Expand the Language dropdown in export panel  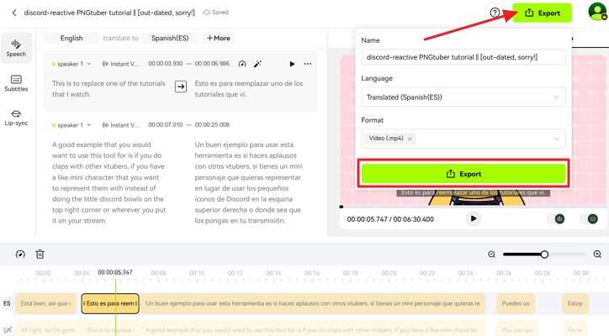[x=463, y=97]
